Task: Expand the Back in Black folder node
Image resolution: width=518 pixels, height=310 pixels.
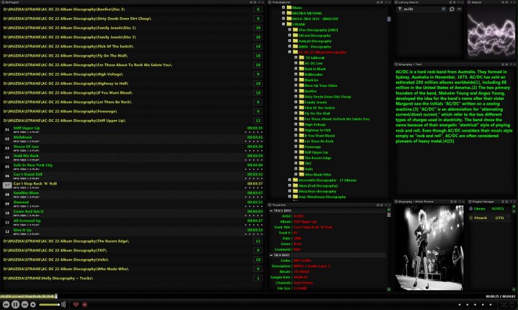Action: pos(296,69)
